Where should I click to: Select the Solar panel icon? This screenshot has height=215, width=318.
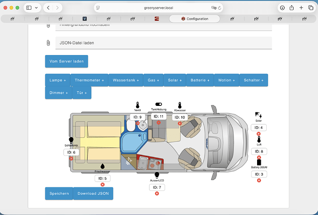(x=258, y=115)
